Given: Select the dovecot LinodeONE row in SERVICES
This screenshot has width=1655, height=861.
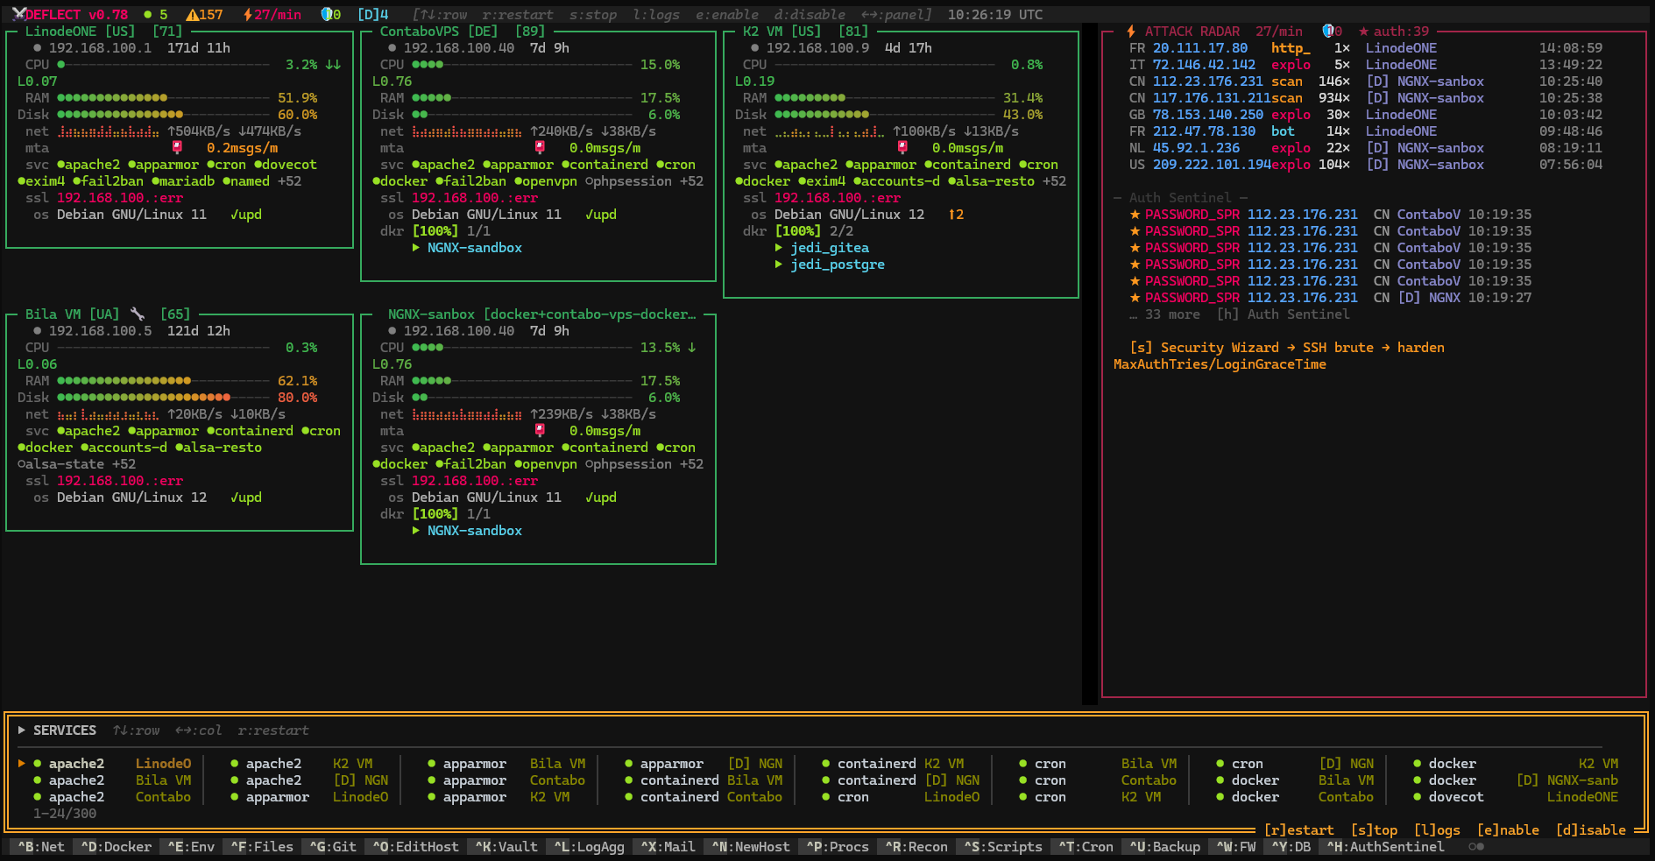Looking at the screenshot, I should point(1516,797).
